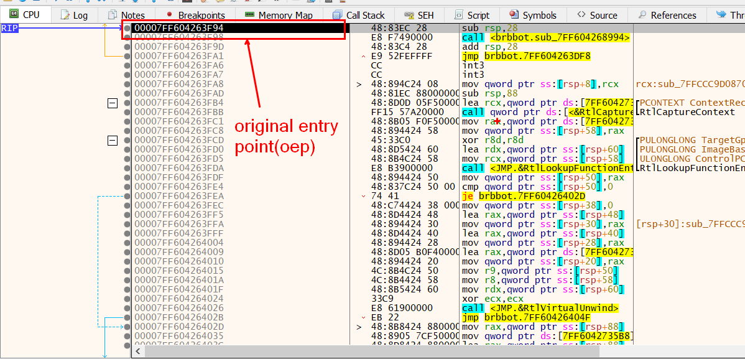Image resolution: width=745 pixels, height=359 pixels.
Task: Click the Call Stack icon
Action: click(337, 15)
